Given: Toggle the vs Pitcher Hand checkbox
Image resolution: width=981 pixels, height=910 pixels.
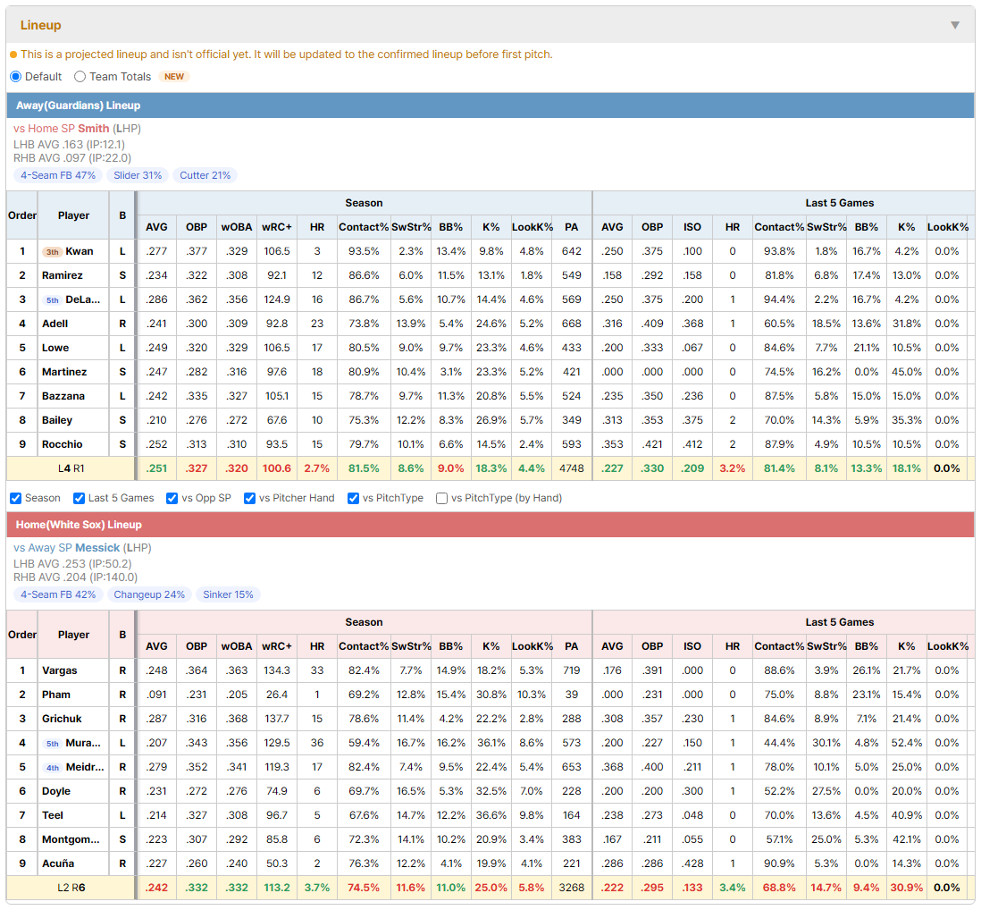Looking at the screenshot, I should [249, 498].
